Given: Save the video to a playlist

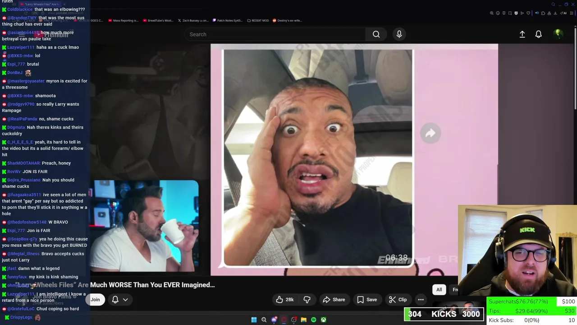Looking at the screenshot, I should 366,300.
